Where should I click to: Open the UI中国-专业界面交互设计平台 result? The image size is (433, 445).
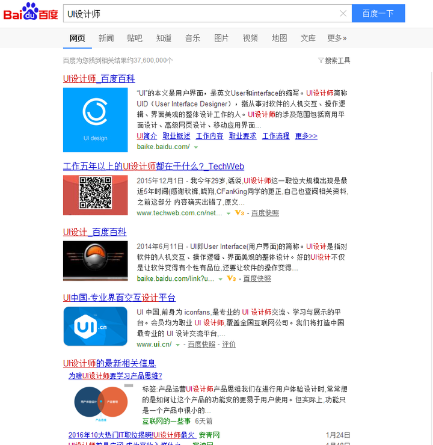click(119, 298)
